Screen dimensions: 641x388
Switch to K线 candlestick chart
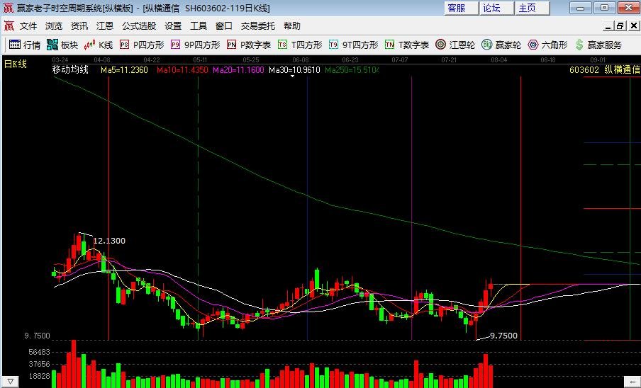coord(98,45)
